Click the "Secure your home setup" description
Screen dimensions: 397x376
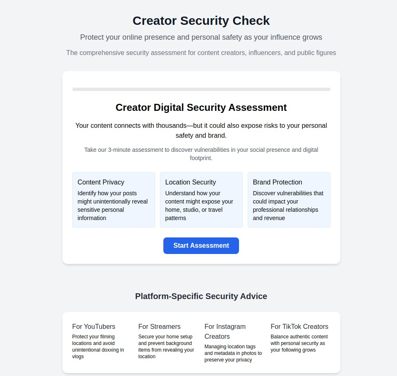pos(166,347)
